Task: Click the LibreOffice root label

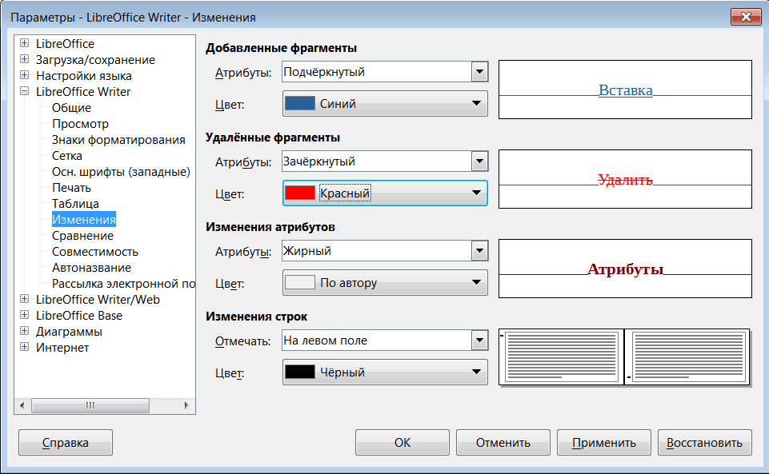Action: click(x=66, y=44)
